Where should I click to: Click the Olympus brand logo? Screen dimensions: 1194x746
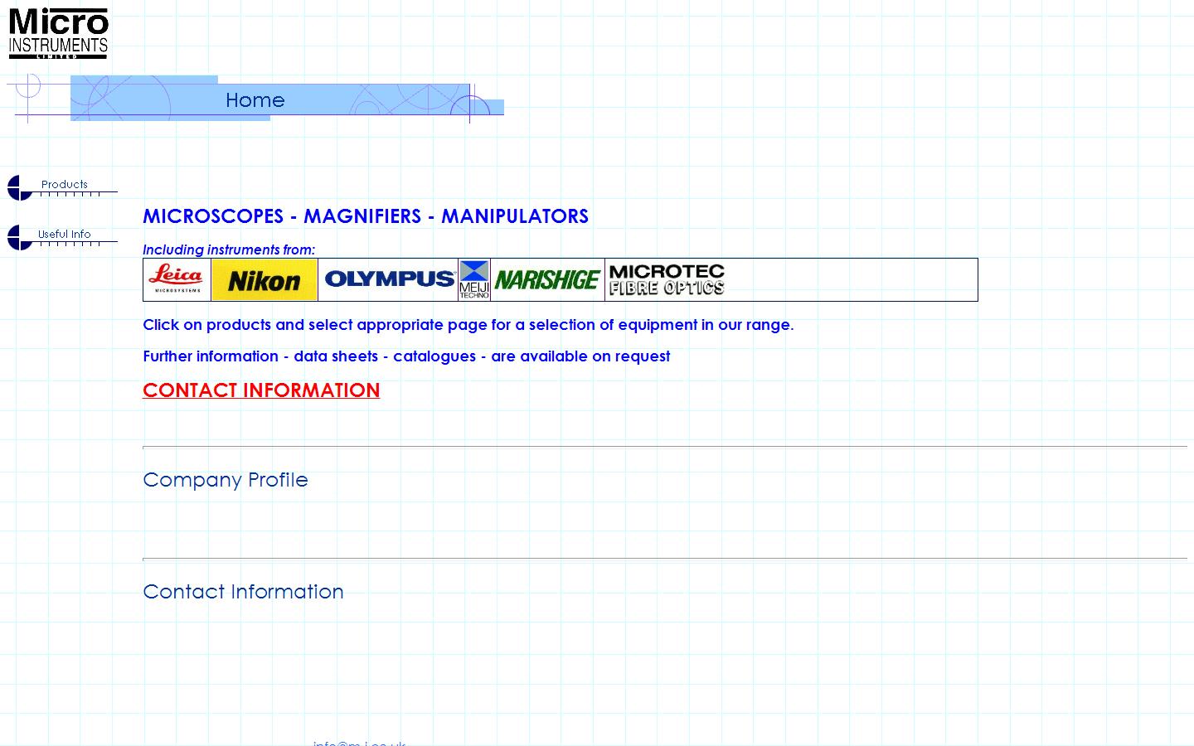point(388,279)
